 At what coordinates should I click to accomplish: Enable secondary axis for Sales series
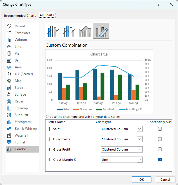point(160,129)
